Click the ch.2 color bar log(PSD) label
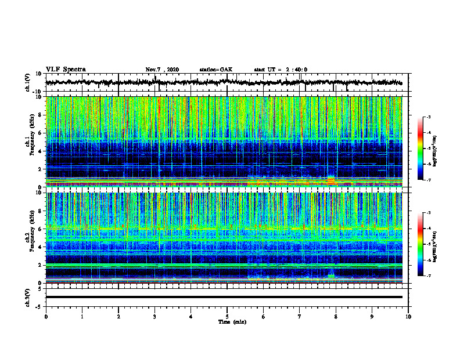Screen dimensions: 460x355 point(435,247)
